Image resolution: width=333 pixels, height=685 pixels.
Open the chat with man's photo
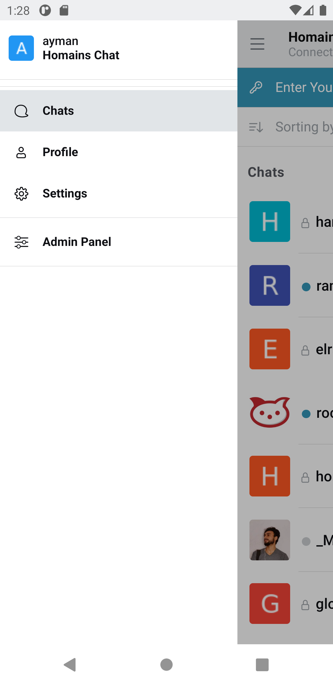[269, 540]
